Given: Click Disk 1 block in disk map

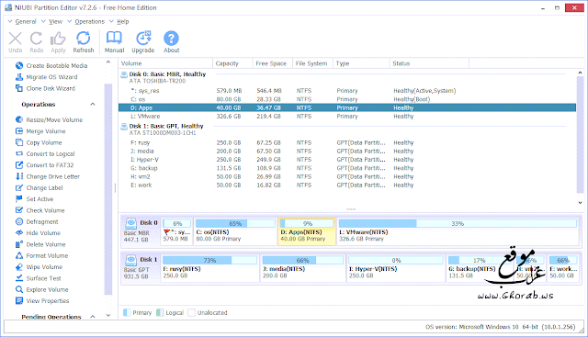Looking at the screenshot, I should click(x=141, y=268).
